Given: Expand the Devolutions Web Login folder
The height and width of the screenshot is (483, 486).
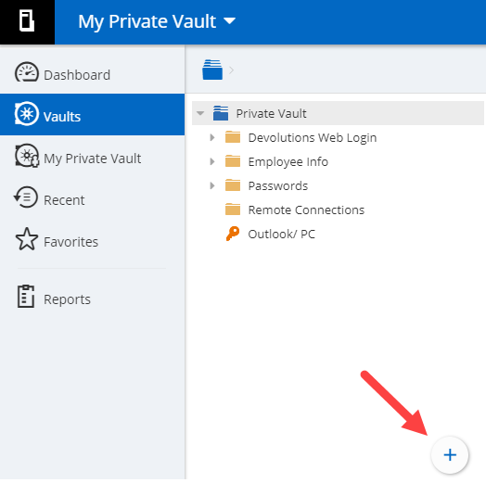Looking at the screenshot, I should point(212,137).
